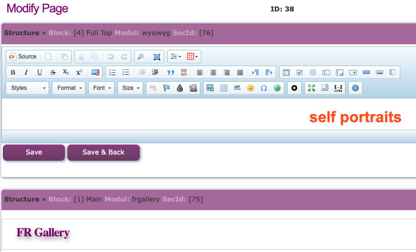Screen dimensions: 416x252
Task: Click the Save button
Action: [34, 152]
